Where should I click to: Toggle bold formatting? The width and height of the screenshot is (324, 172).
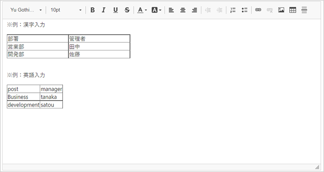point(93,10)
